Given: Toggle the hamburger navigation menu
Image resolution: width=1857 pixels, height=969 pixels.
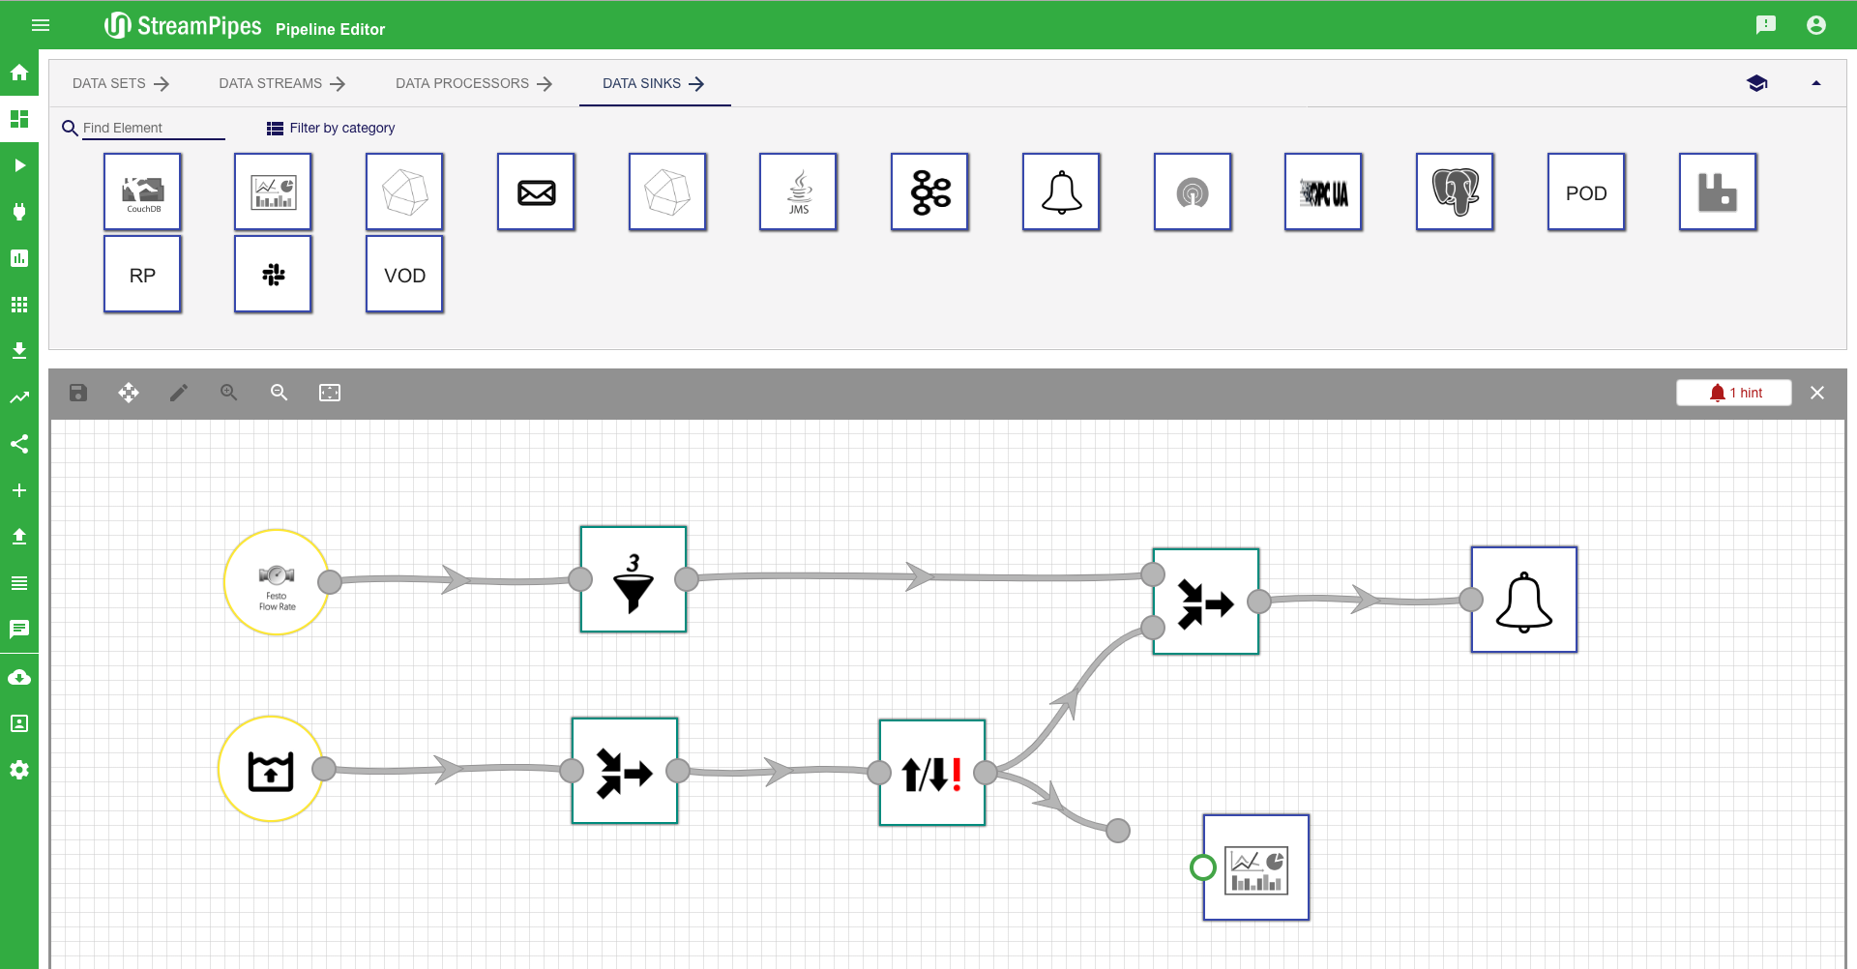Looking at the screenshot, I should pyautogui.click(x=41, y=25).
